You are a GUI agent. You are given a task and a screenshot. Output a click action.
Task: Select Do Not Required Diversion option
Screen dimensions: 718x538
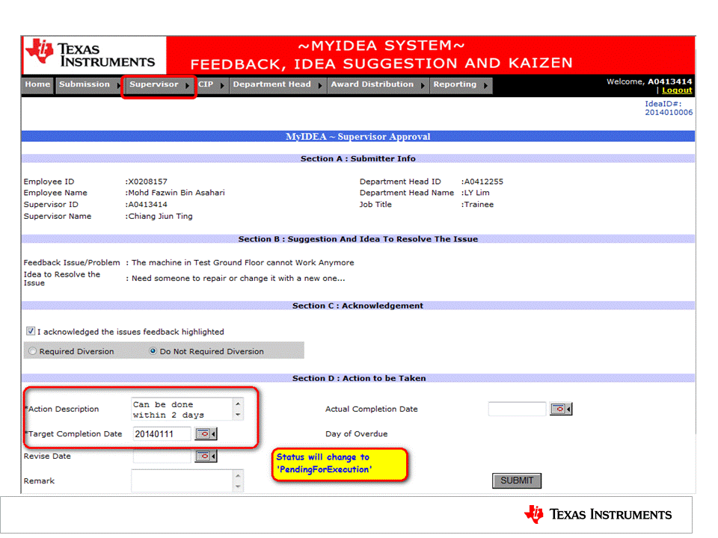(153, 351)
